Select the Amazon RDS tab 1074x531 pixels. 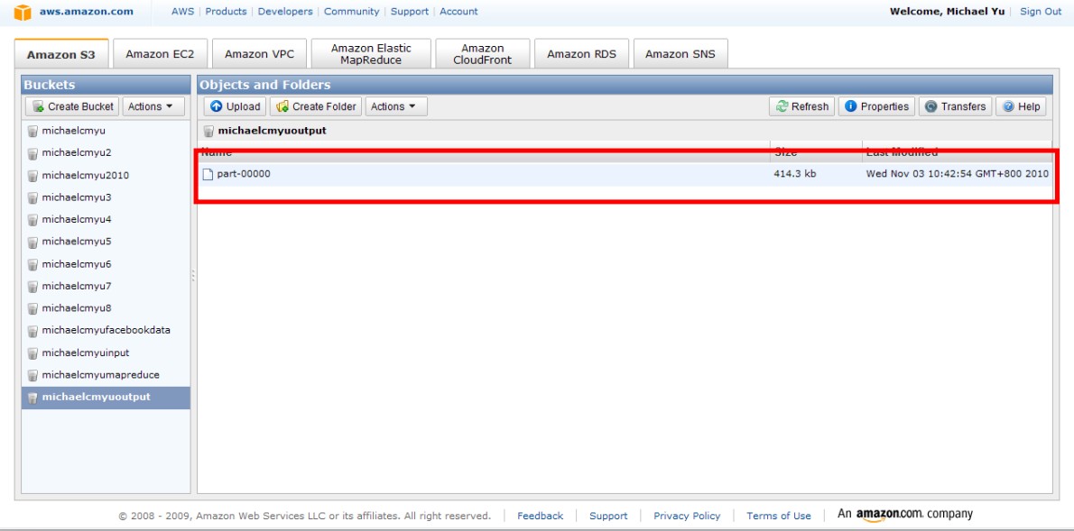581,54
